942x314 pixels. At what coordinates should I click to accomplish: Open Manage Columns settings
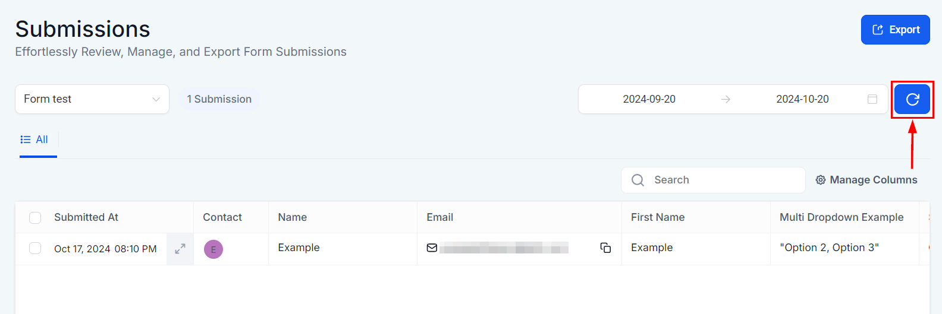pos(873,180)
